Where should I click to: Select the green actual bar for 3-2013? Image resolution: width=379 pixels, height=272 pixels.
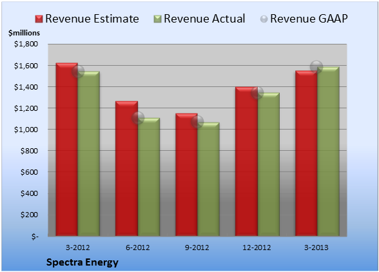[328, 151]
